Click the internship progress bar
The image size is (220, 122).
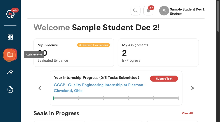point(116,98)
